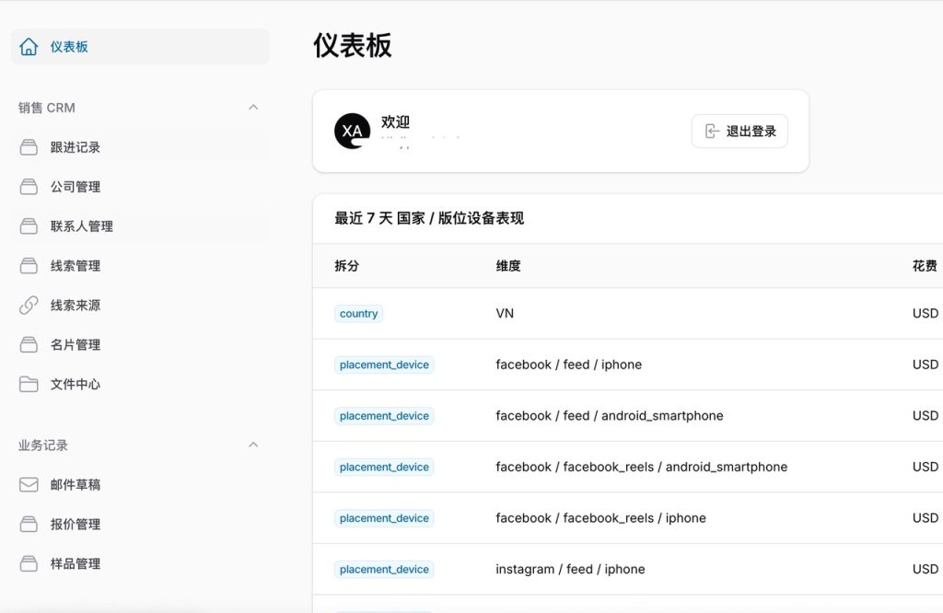Click the envelope icon for 邮件草稿
Image resolution: width=943 pixels, height=613 pixels.
point(29,484)
